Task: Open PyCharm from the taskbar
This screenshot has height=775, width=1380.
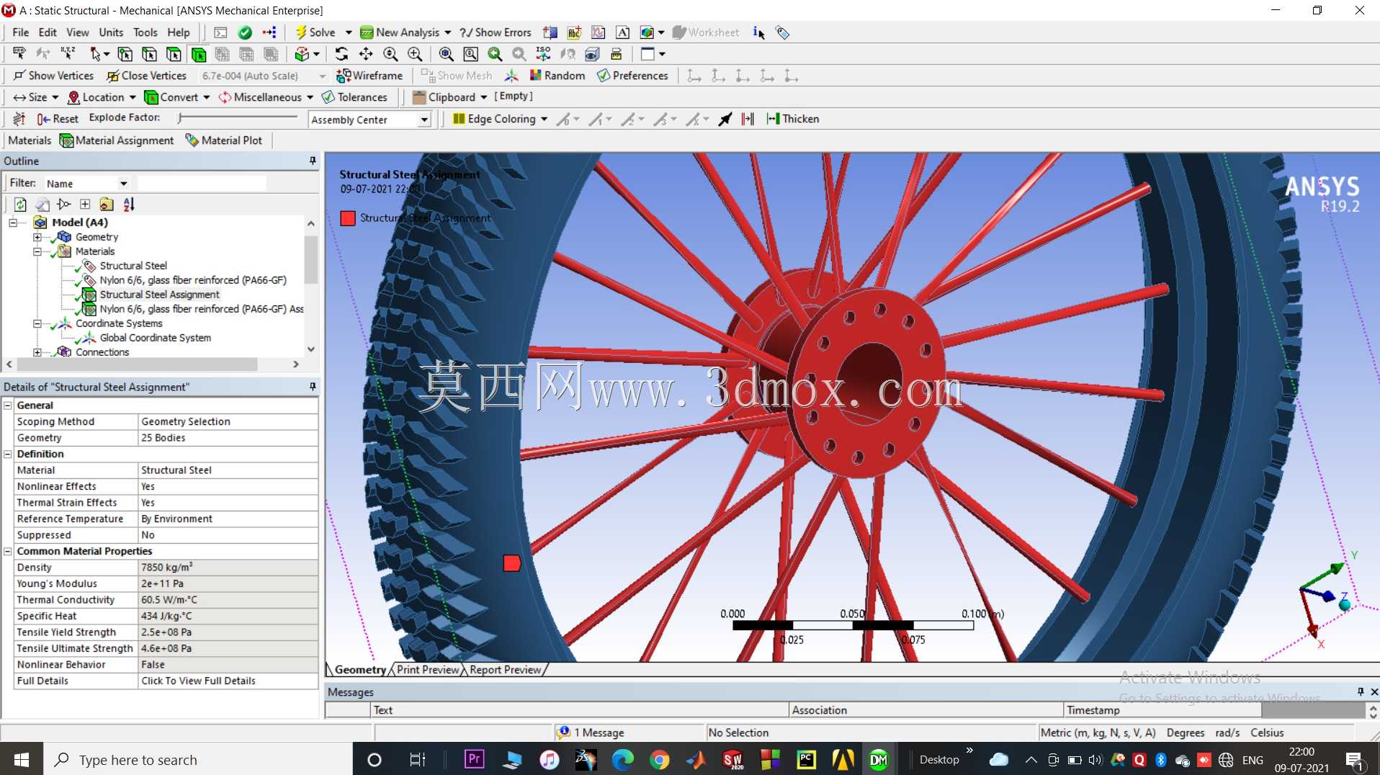Action: [806, 759]
